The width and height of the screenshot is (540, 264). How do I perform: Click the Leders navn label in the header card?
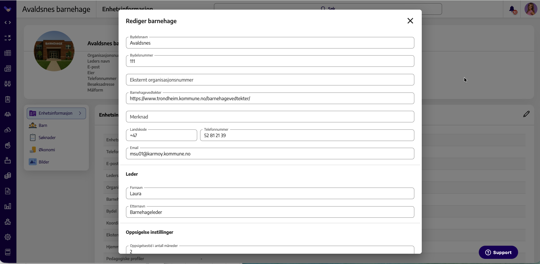click(x=98, y=61)
